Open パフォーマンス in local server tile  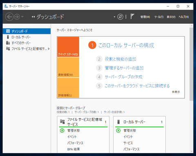pos(131,149)
